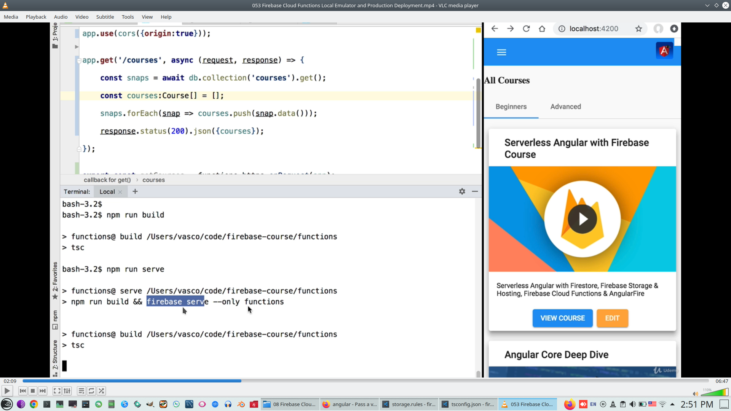Toggle fullscreen playback in VLC
731x411 pixels.
(x=57, y=391)
